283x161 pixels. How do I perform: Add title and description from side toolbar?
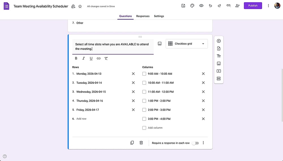(219, 56)
